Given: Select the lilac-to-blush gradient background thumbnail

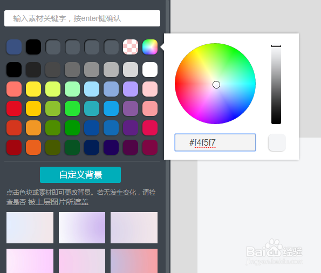Looking at the screenshot, I should [134, 228].
